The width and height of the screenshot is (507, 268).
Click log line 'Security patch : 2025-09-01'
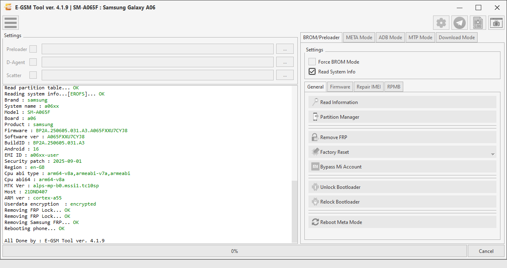43,161
